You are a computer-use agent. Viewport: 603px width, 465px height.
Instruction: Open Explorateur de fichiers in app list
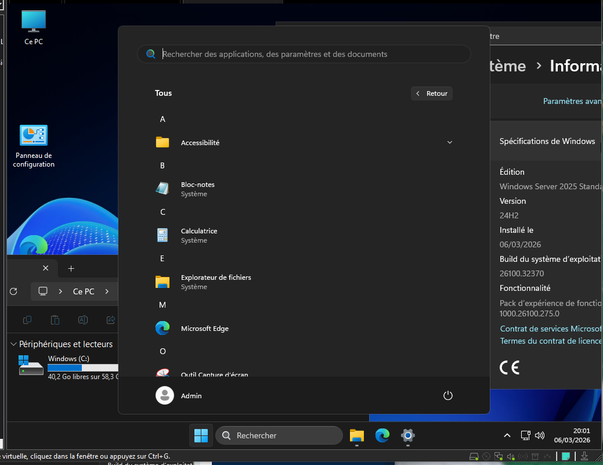coord(215,282)
